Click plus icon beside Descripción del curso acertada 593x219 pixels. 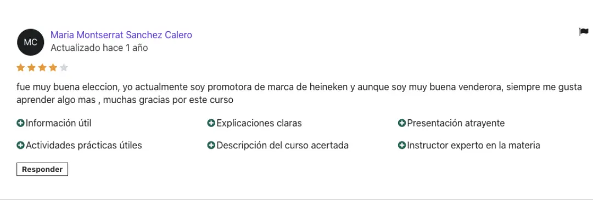[x=211, y=145]
